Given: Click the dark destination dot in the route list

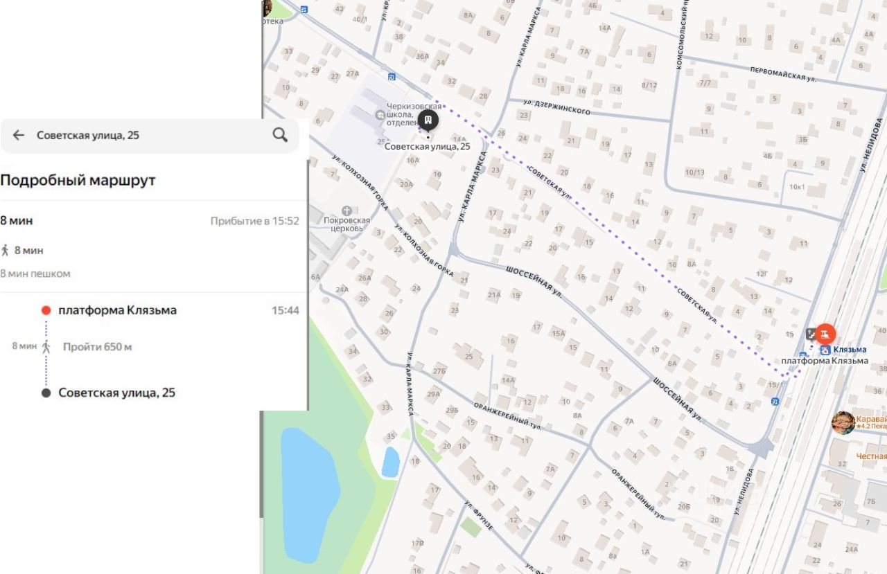Looking at the screenshot, I should tap(46, 393).
